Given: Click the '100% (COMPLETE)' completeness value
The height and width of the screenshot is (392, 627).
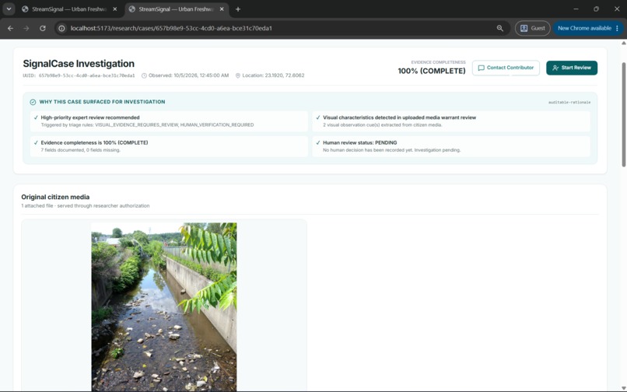Looking at the screenshot, I should tap(432, 72).
